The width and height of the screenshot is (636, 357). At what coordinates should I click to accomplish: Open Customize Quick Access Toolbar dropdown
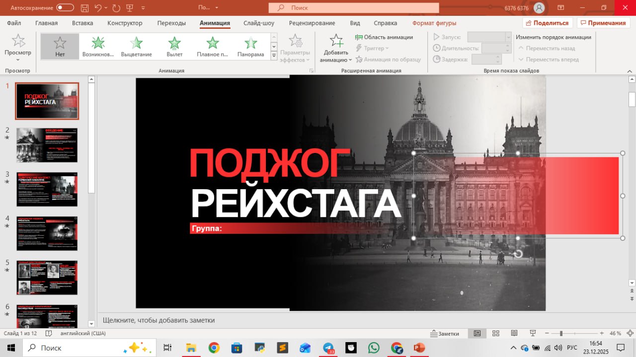click(144, 8)
